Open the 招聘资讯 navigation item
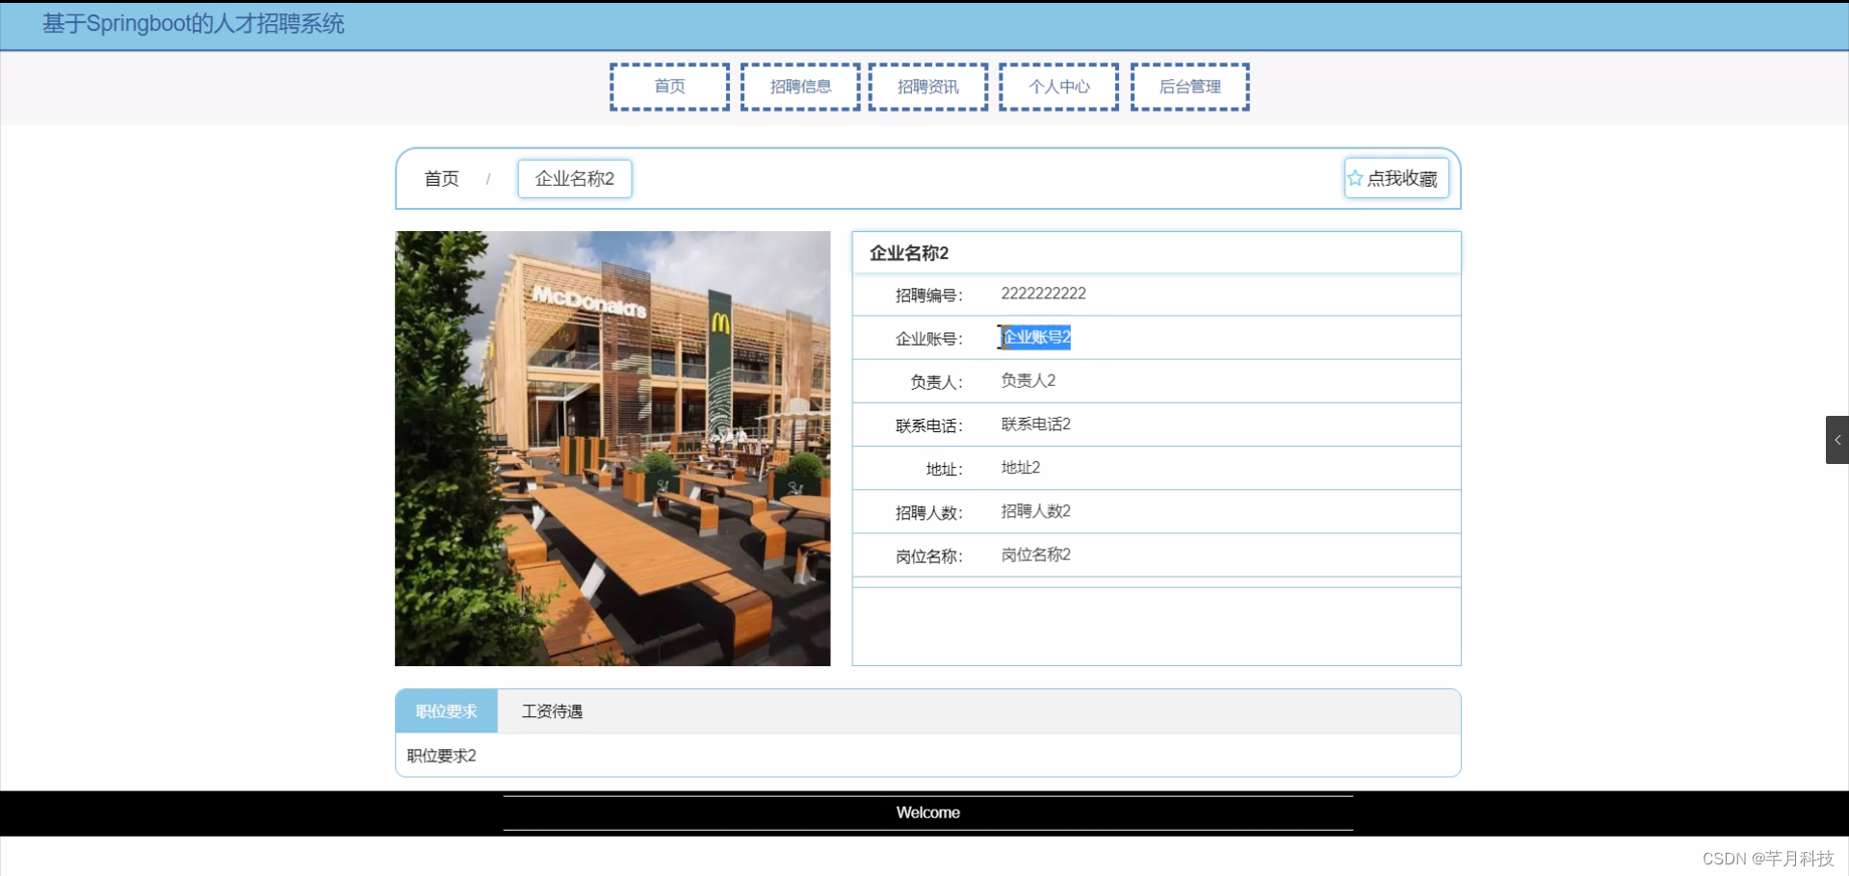Viewport: 1849px width, 876px height. 928,87
